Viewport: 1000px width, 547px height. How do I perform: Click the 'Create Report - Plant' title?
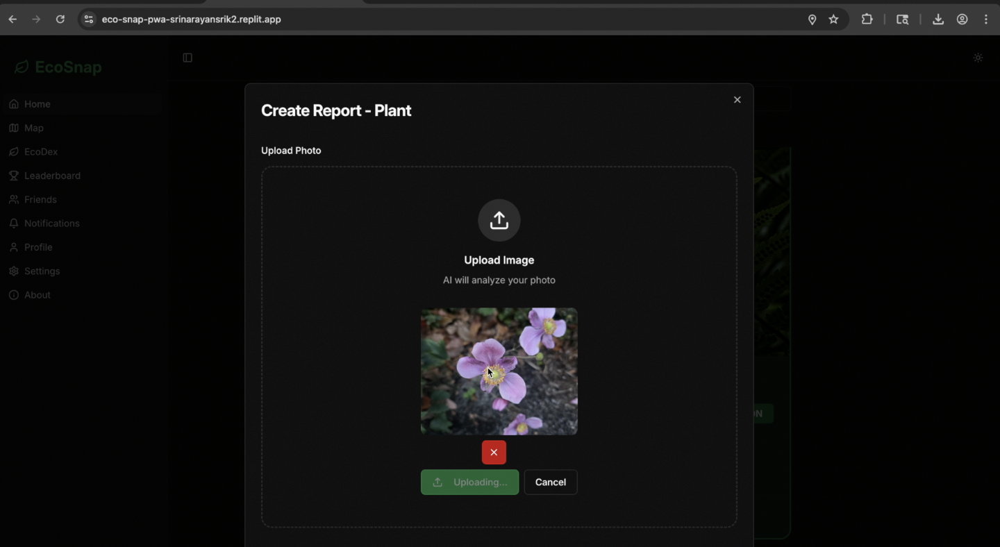tap(336, 110)
